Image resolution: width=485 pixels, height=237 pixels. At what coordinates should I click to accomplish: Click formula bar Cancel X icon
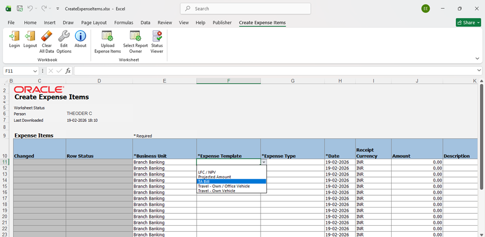click(52, 71)
